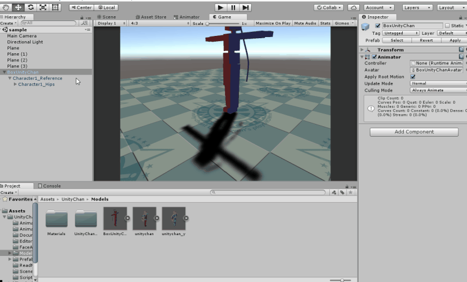
Task: Open Animator component help icon
Action: click(461, 57)
